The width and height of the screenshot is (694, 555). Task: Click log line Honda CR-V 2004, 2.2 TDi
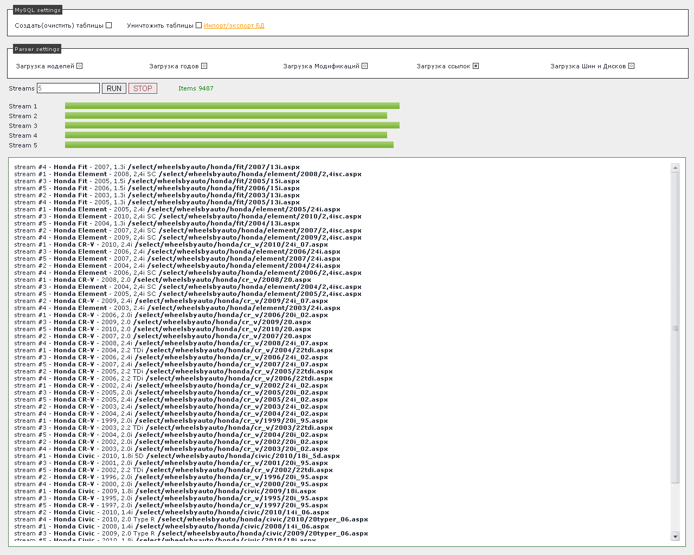point(173,350)
